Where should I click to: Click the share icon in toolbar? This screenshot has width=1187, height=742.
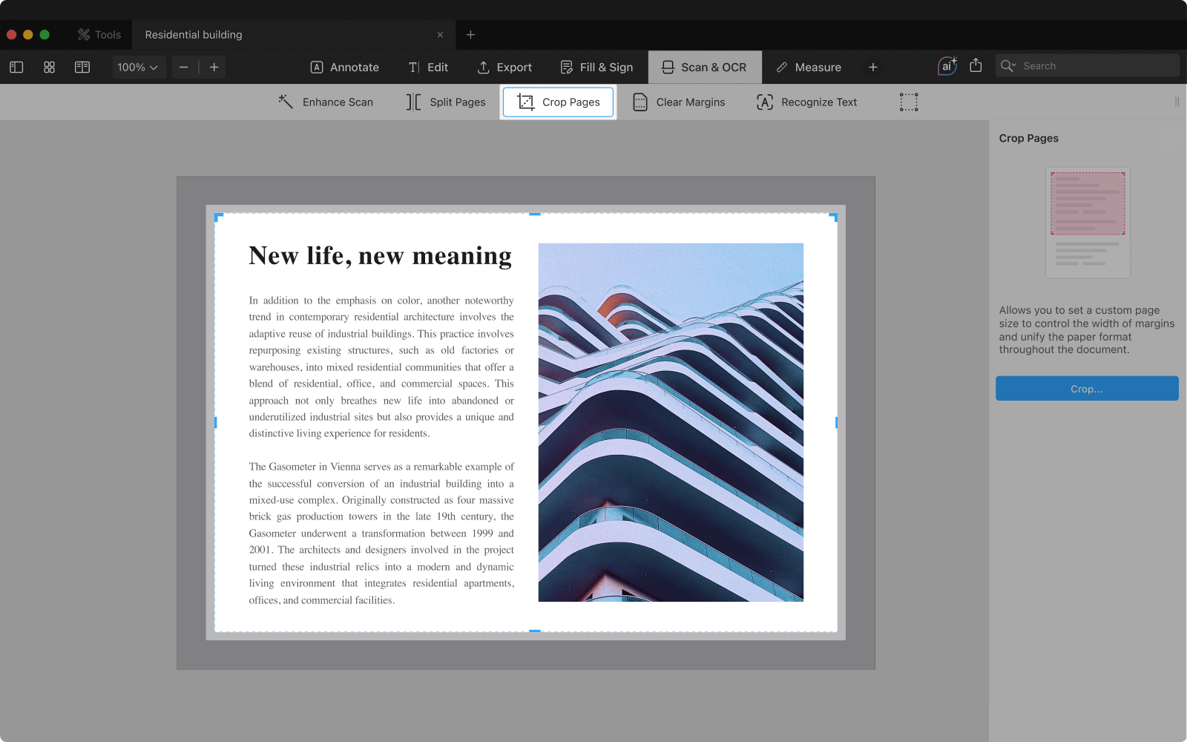[x=976, y=66]
